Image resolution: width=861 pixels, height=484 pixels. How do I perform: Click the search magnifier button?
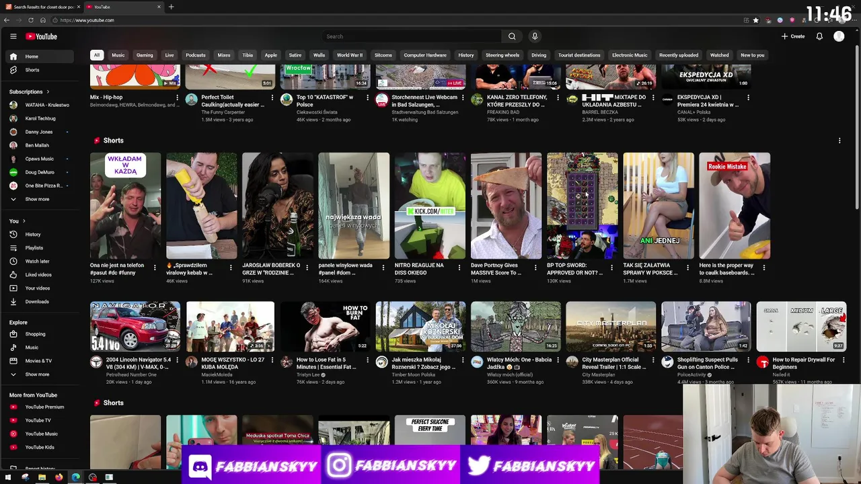512,36
